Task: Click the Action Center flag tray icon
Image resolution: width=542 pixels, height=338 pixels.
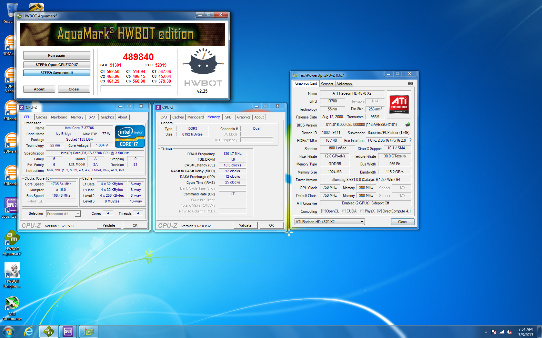Action: (494, 332)
